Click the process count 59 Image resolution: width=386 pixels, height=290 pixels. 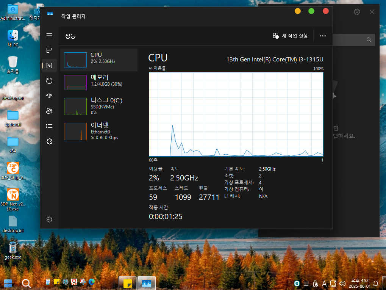153,197
